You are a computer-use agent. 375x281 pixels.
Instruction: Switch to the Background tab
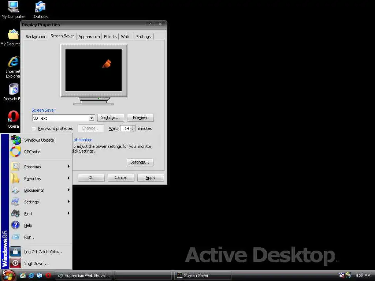click(x=36, y=37)
